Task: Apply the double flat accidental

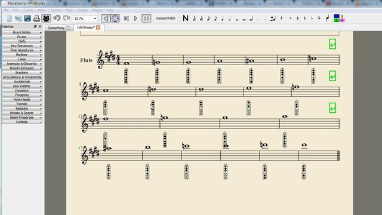Action: [319, 18]
